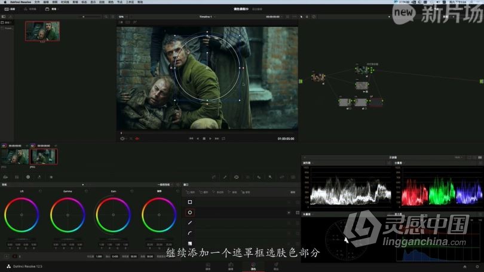Switch to the Edit page tab
This screenshot has width=484, height=272.
click(x=231, y=267)
